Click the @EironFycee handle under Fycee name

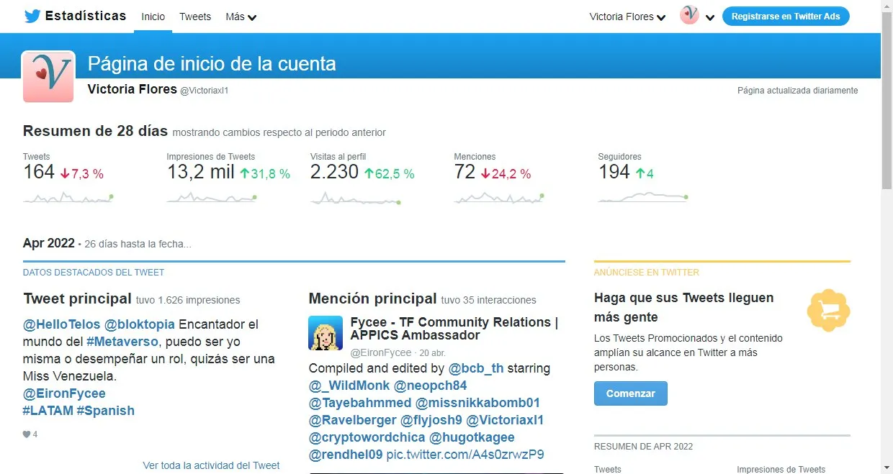click(x=381, y=353)
